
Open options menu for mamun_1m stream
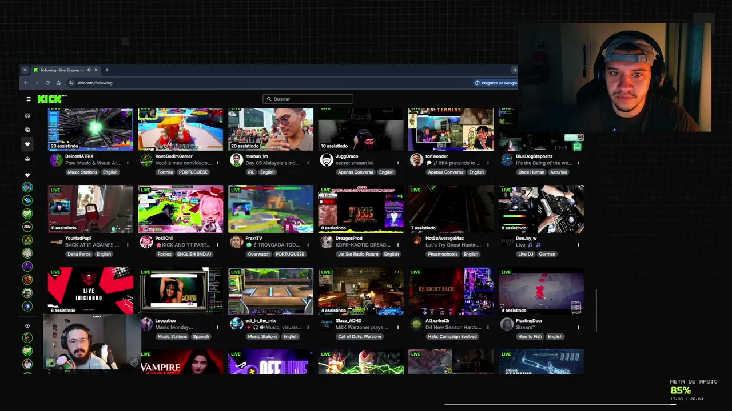click(308, 163)
